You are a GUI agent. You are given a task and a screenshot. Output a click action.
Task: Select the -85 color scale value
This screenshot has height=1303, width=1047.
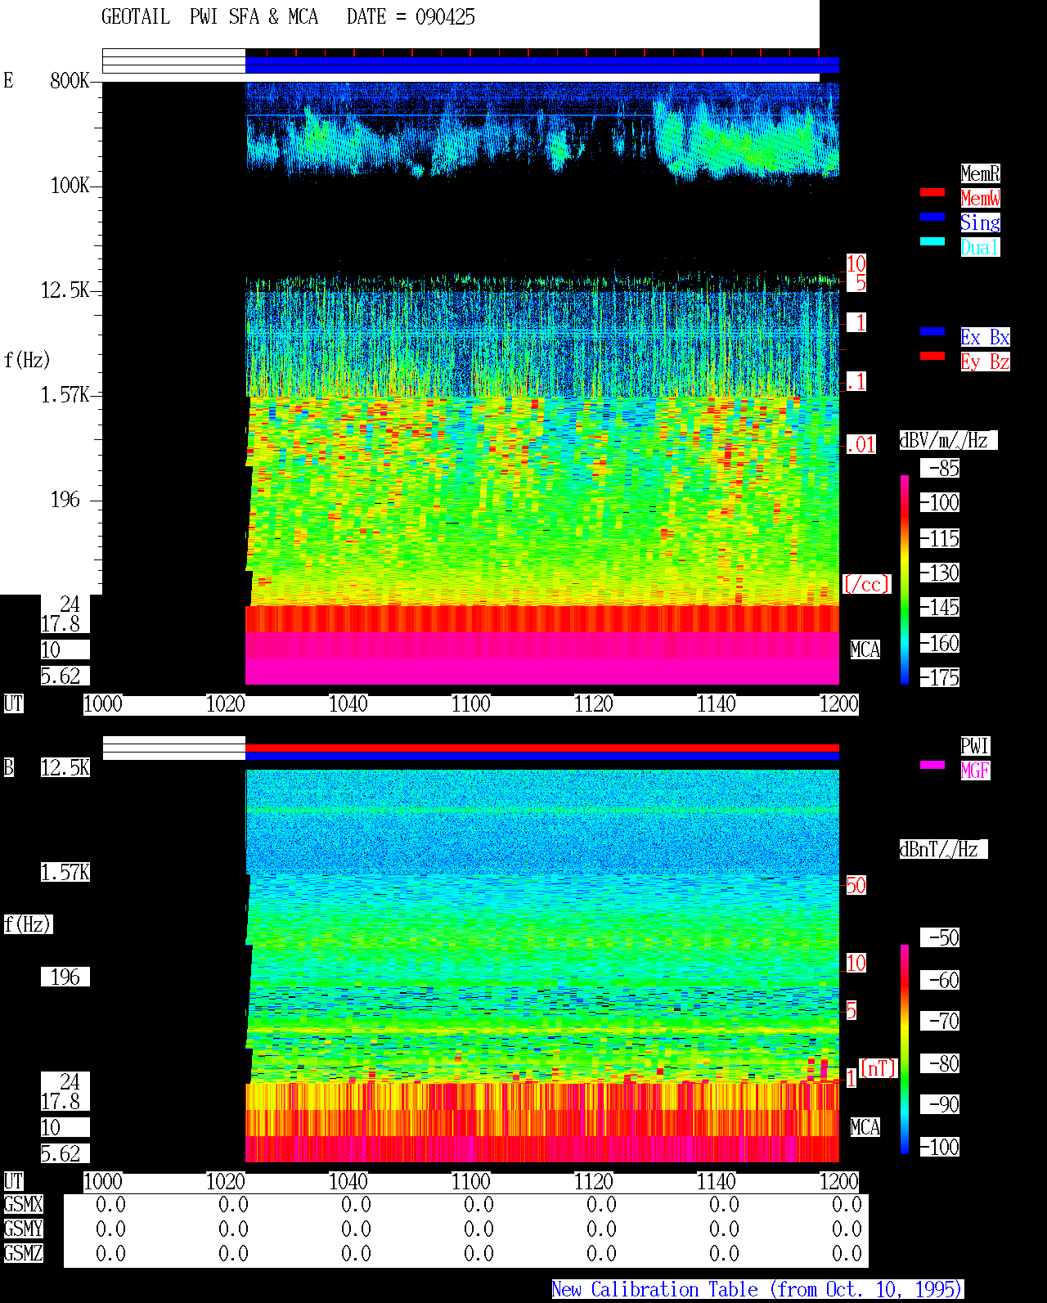pos(941,468)
